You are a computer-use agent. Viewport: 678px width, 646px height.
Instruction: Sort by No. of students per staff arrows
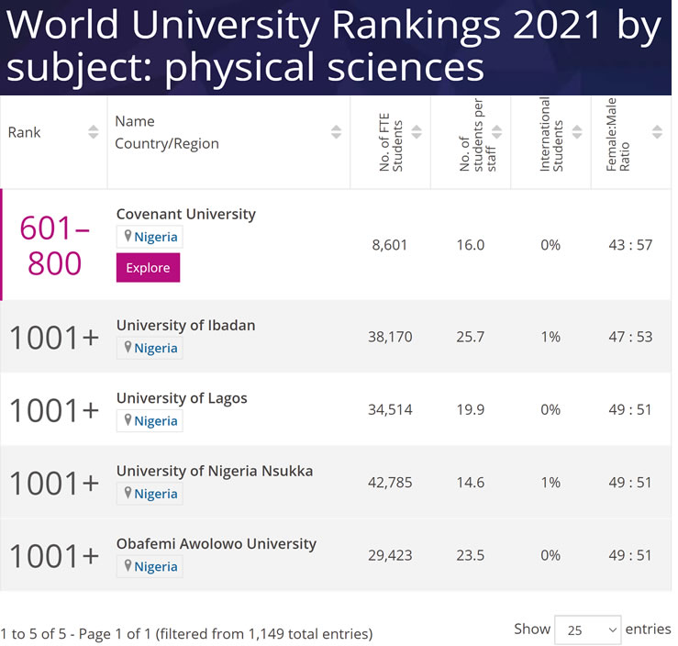click(497, 132)
